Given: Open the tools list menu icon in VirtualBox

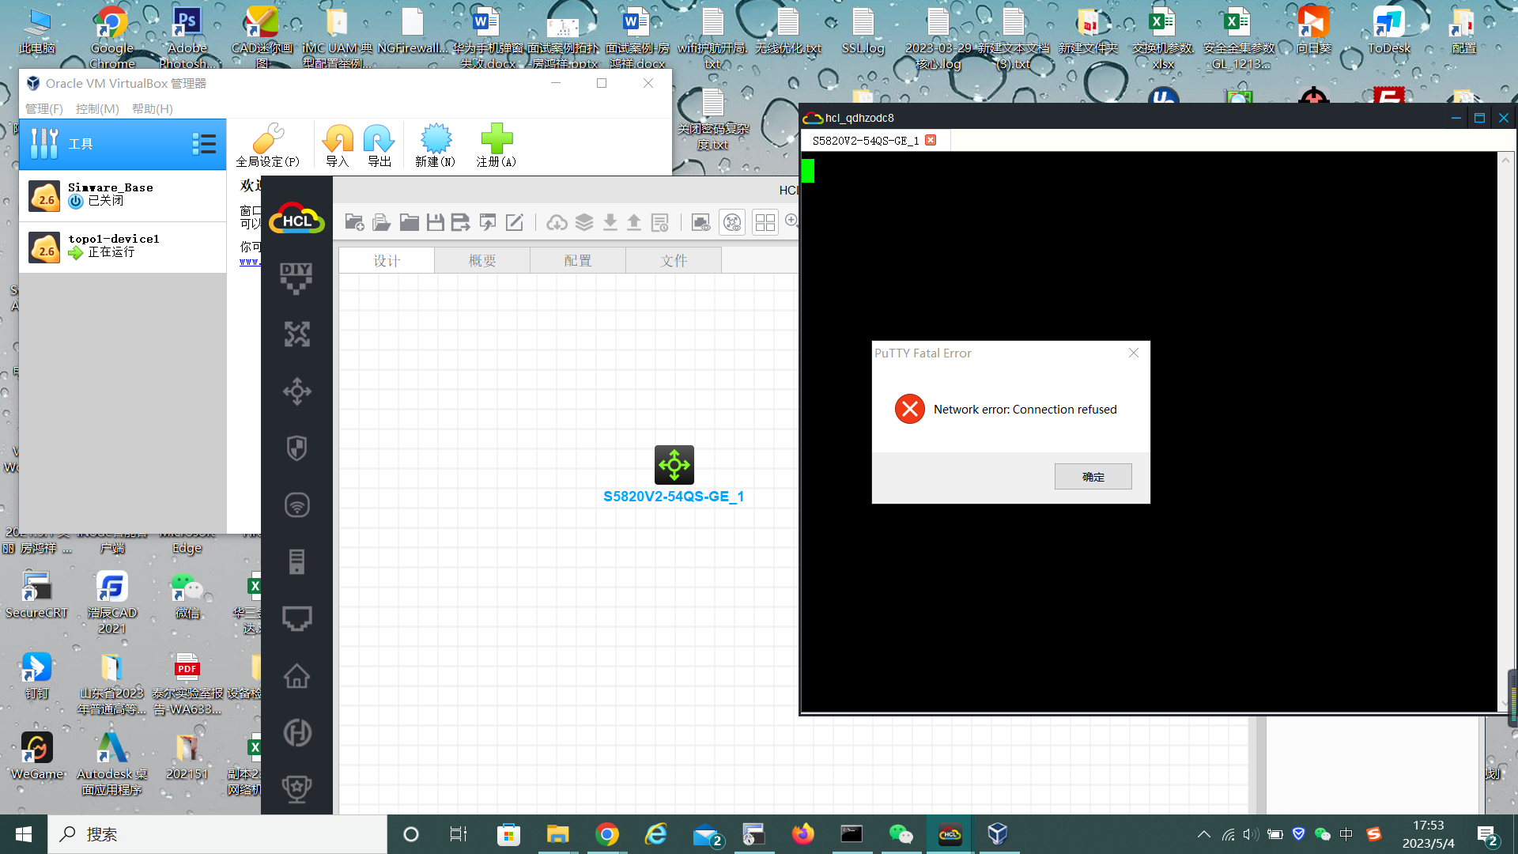Looking at the screenshot, I should click(203, 144).
